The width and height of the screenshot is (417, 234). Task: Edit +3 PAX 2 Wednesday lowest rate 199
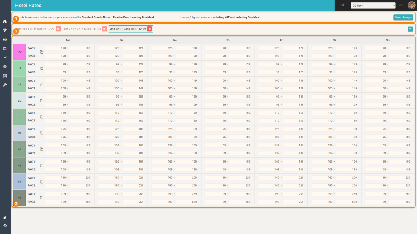coord(162,201)
